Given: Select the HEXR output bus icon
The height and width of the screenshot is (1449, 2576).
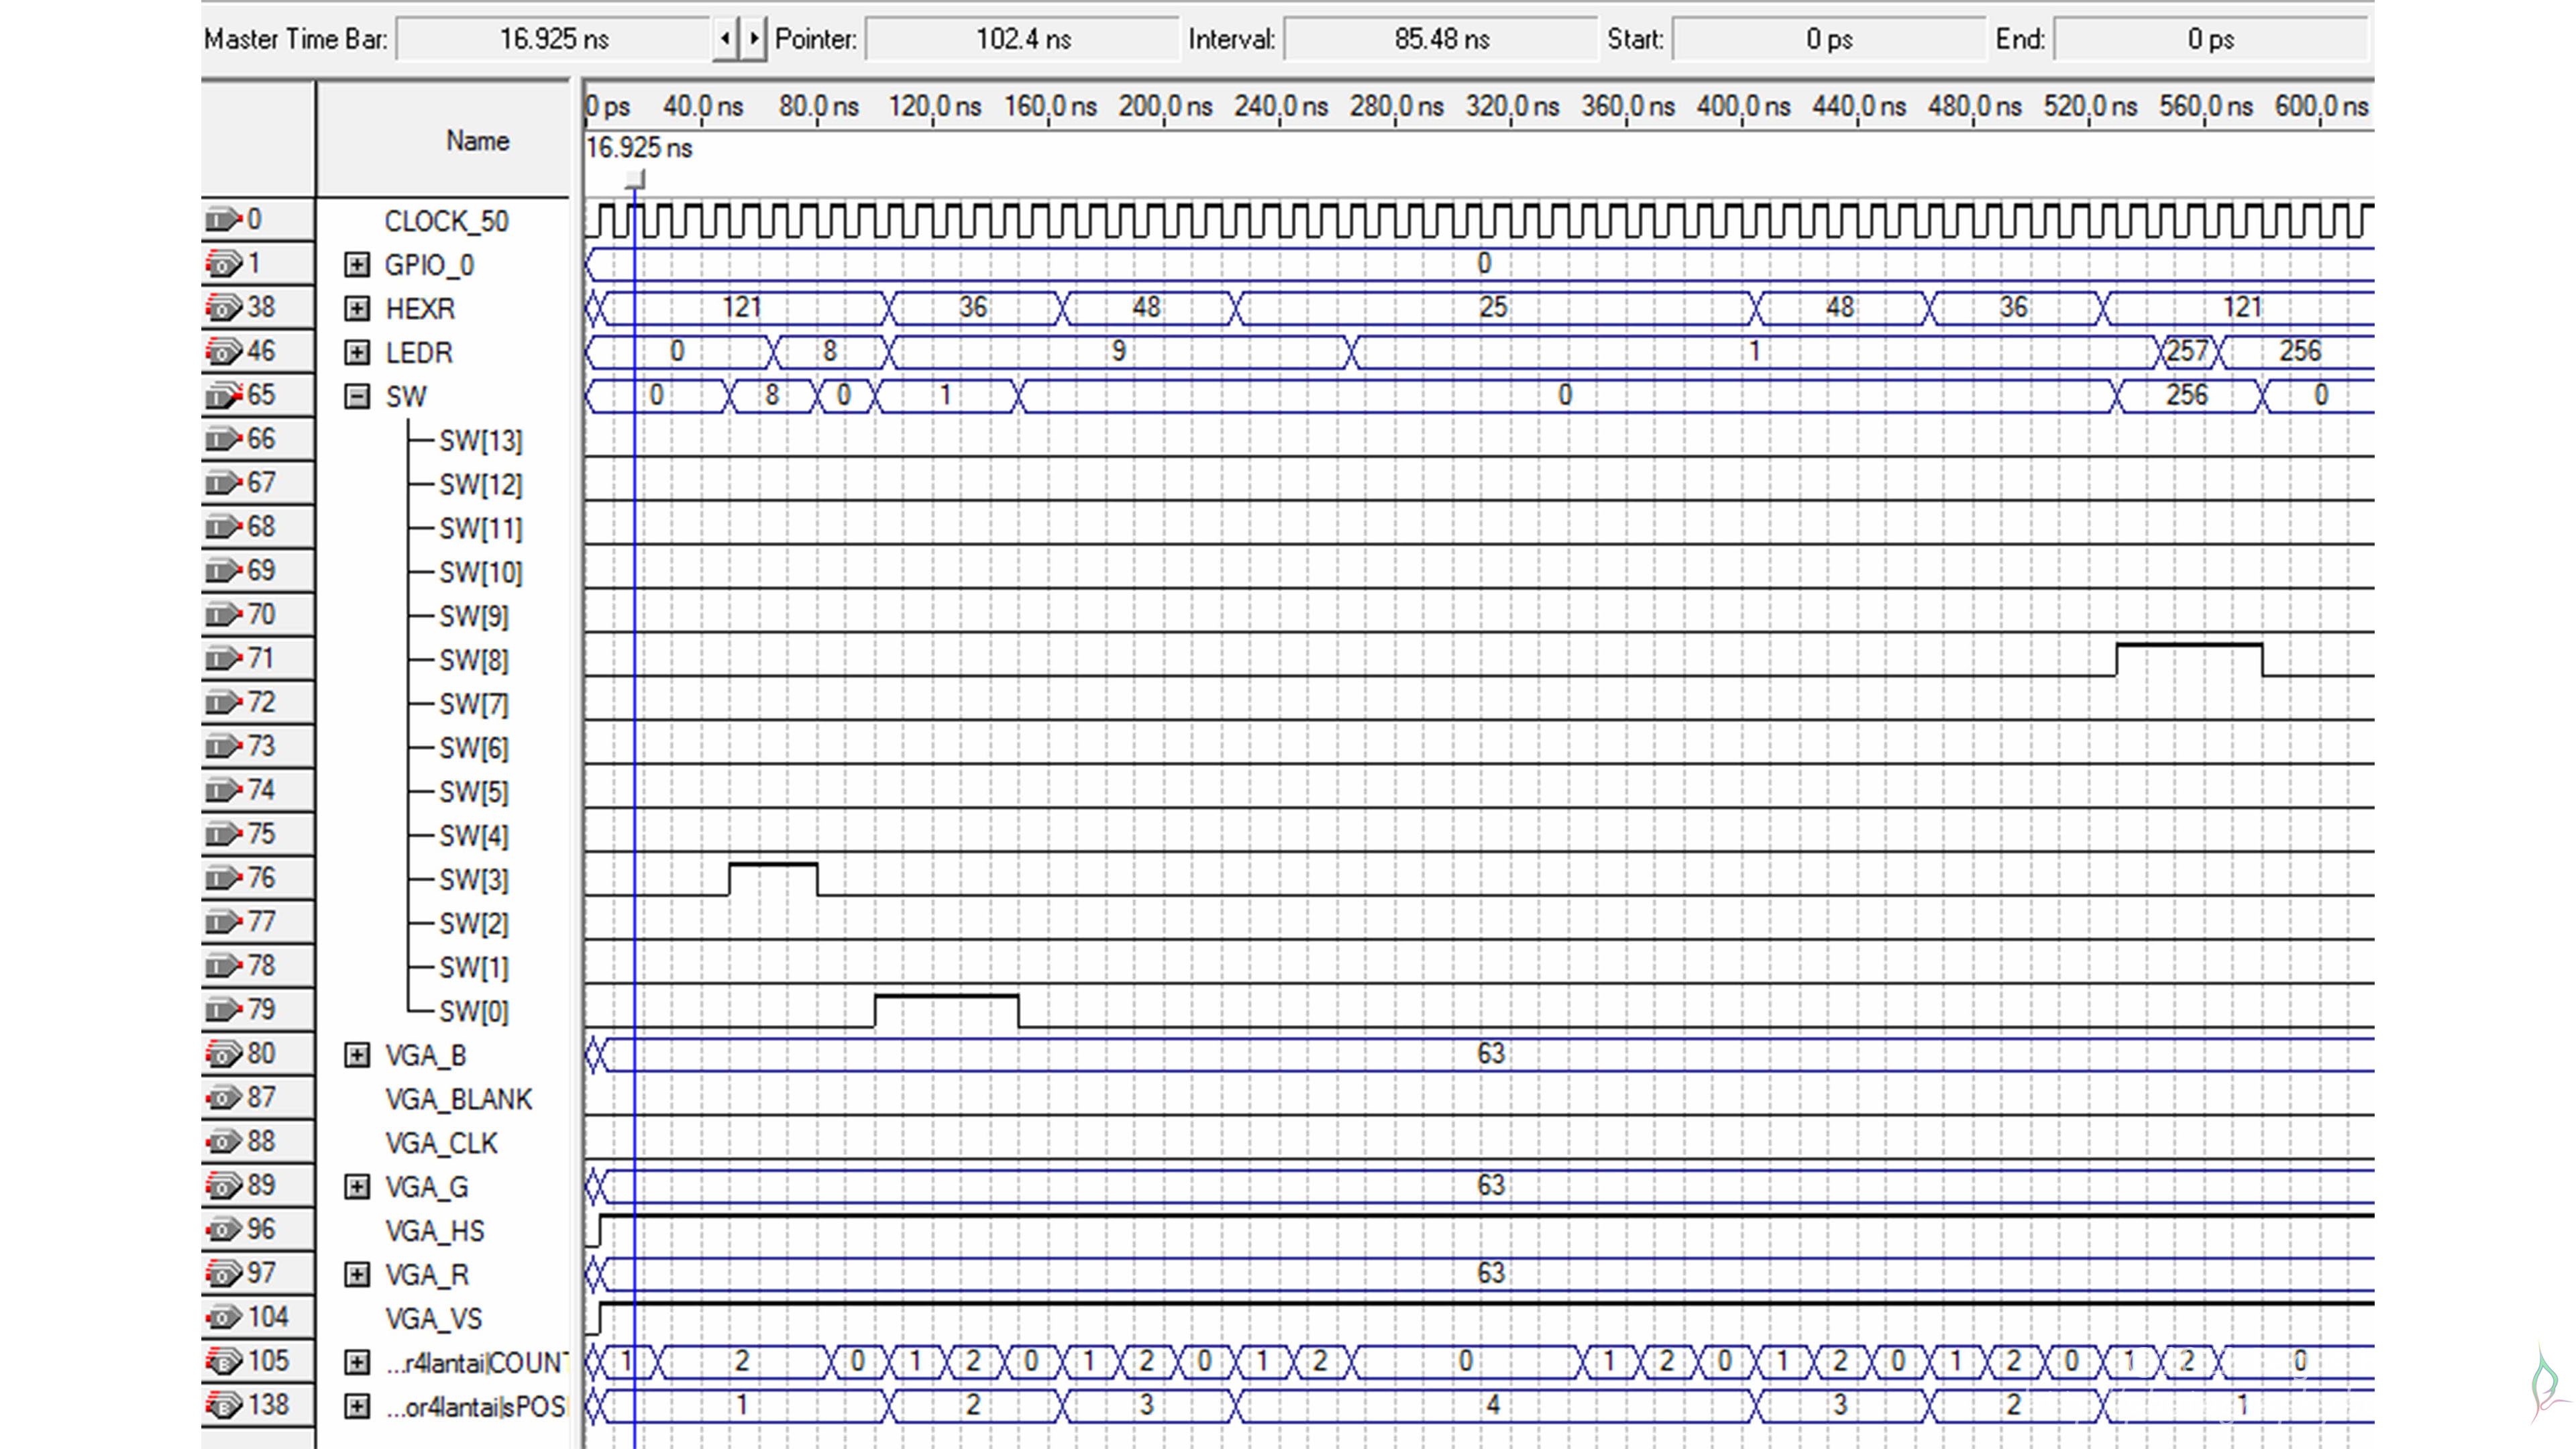Looking at the screenshot, I should [x=223, y=307].
